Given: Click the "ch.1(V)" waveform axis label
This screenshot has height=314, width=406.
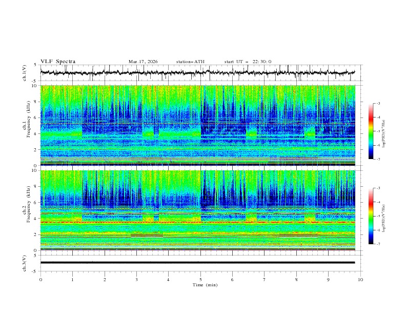Looking at the screenshot, I should click(24, 73).
